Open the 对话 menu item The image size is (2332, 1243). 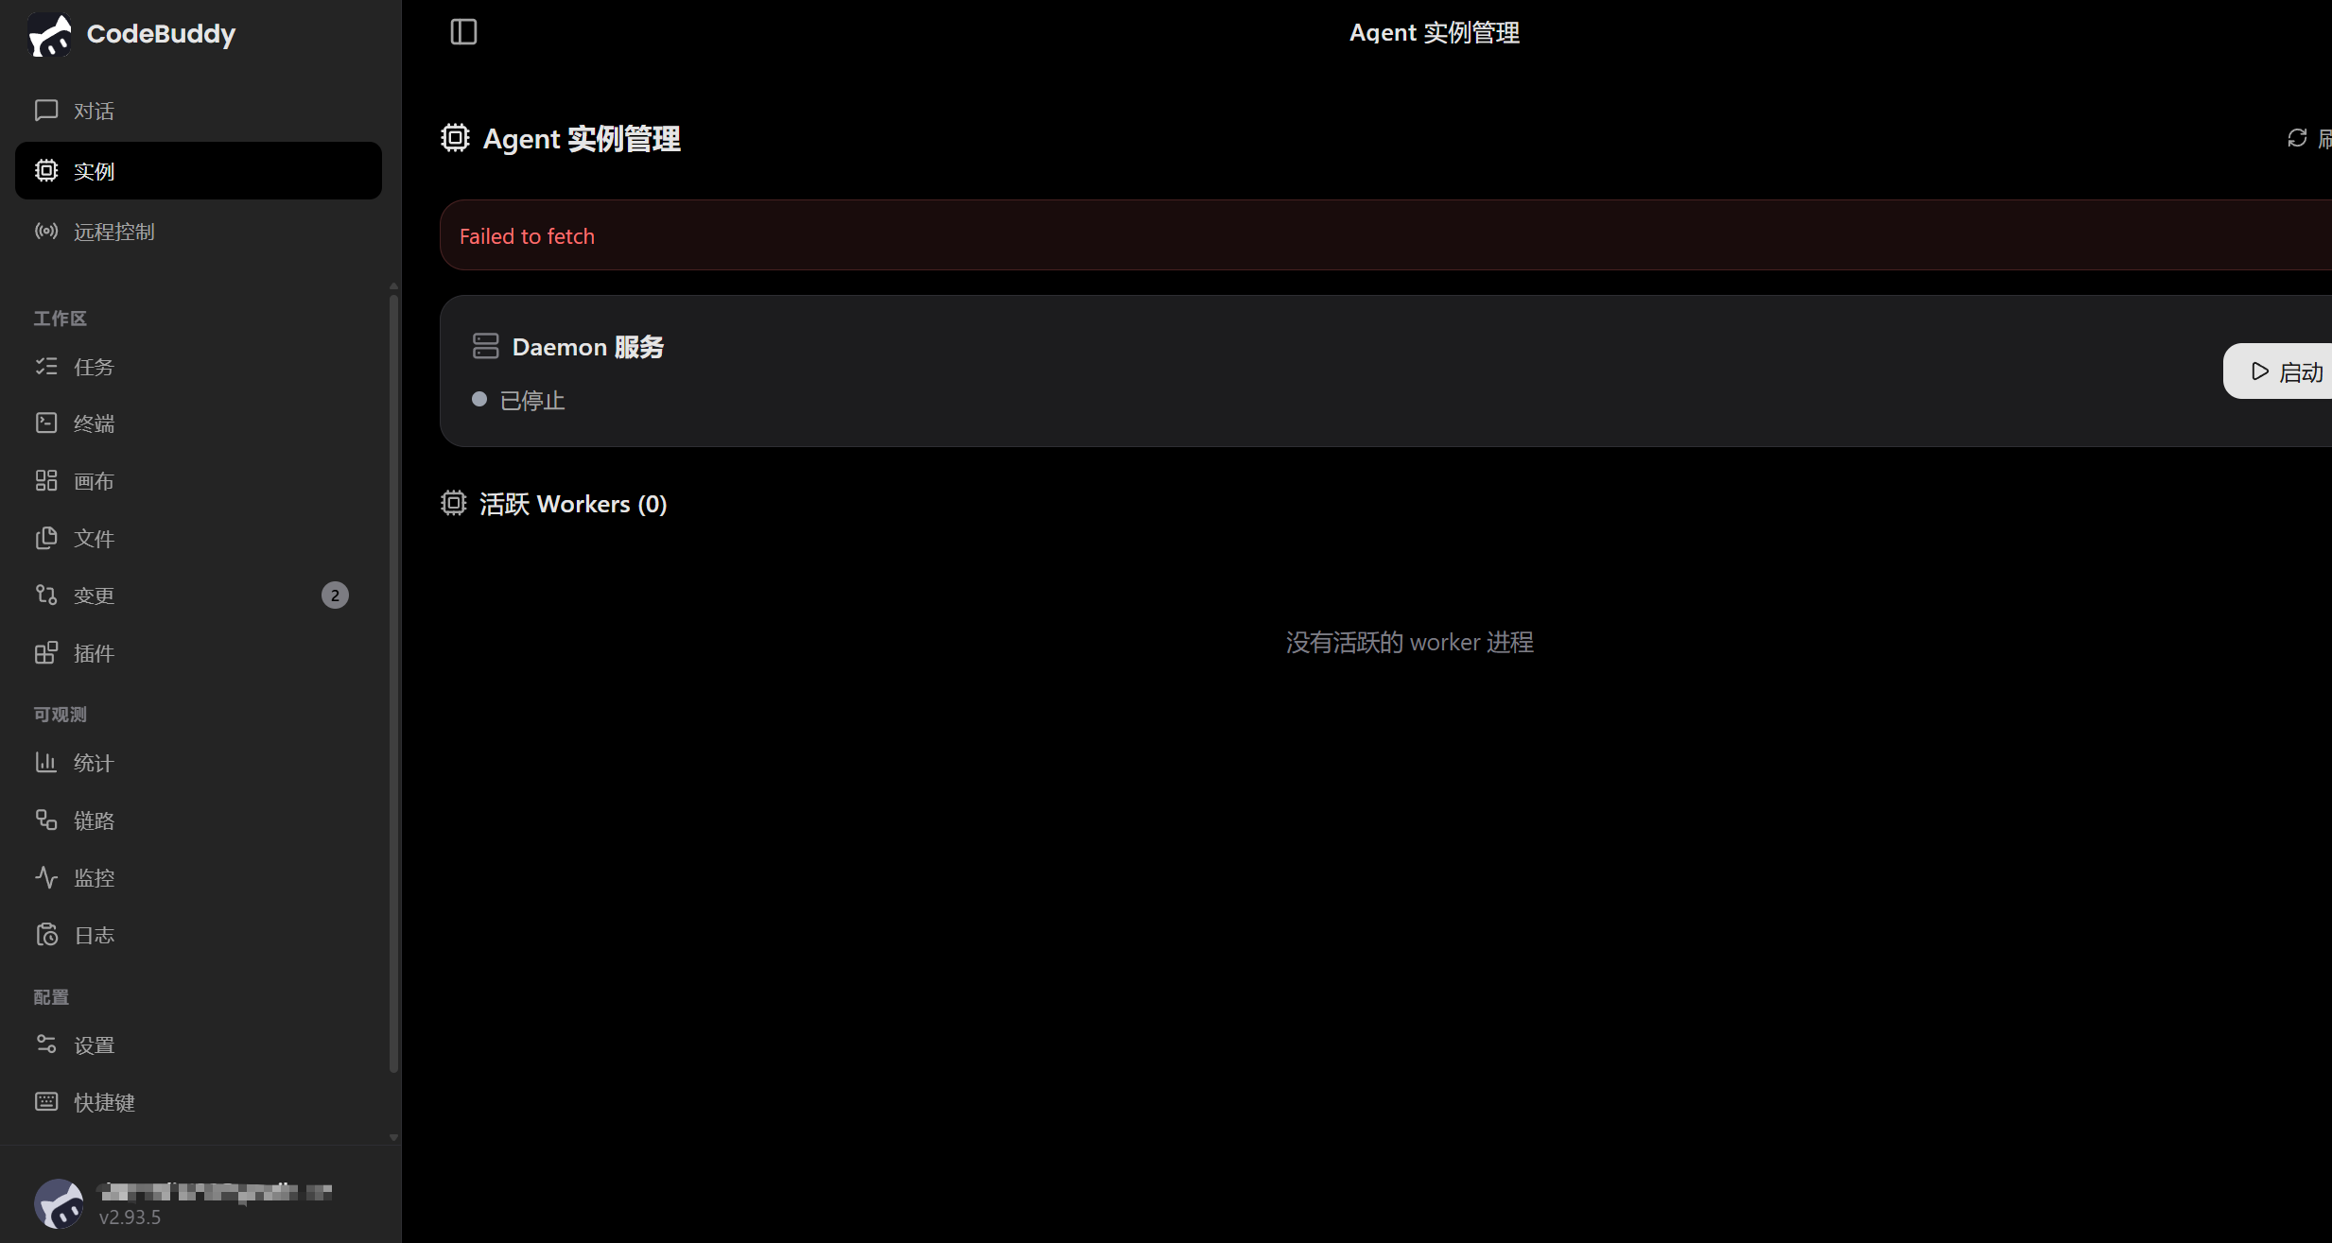pyautogui.click(x=199, y=111)
